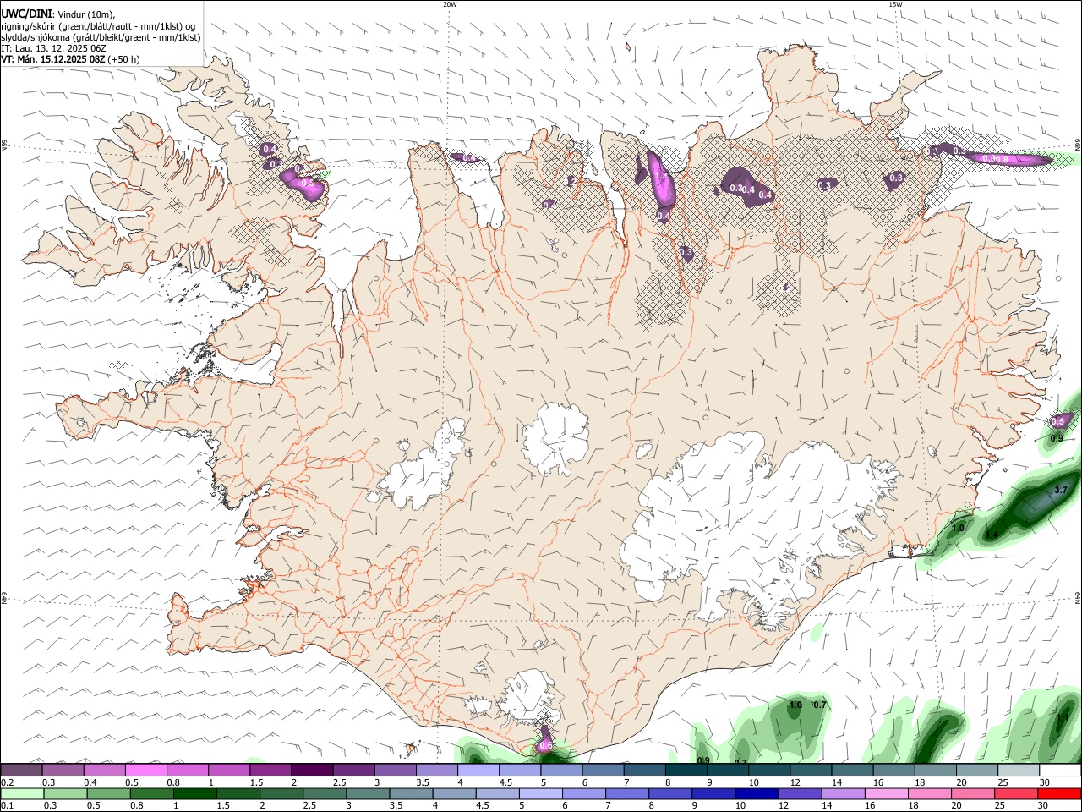The image size is (1082, 812).
Task: Select the darkest mauve 0.2–0.3 snow swatch
Action: click(21, 771)
